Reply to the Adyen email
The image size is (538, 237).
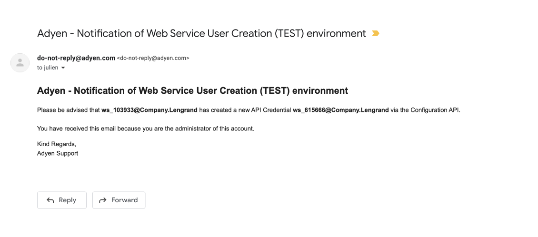click(x=62, y=200)
